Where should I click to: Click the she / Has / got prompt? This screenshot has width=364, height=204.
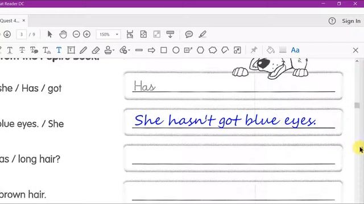point(31,88)
